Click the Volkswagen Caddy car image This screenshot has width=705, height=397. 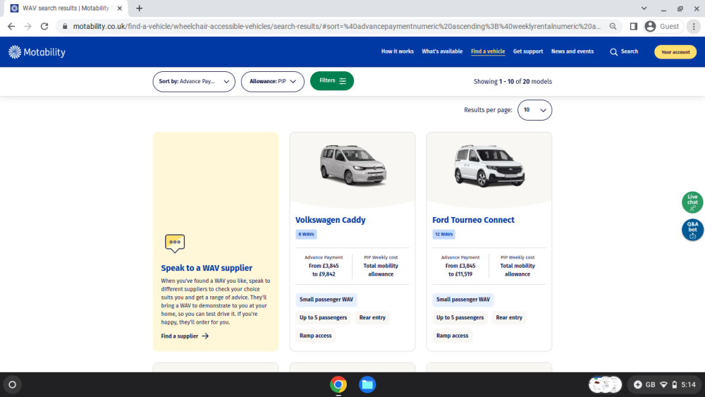[x=353, y=166]
